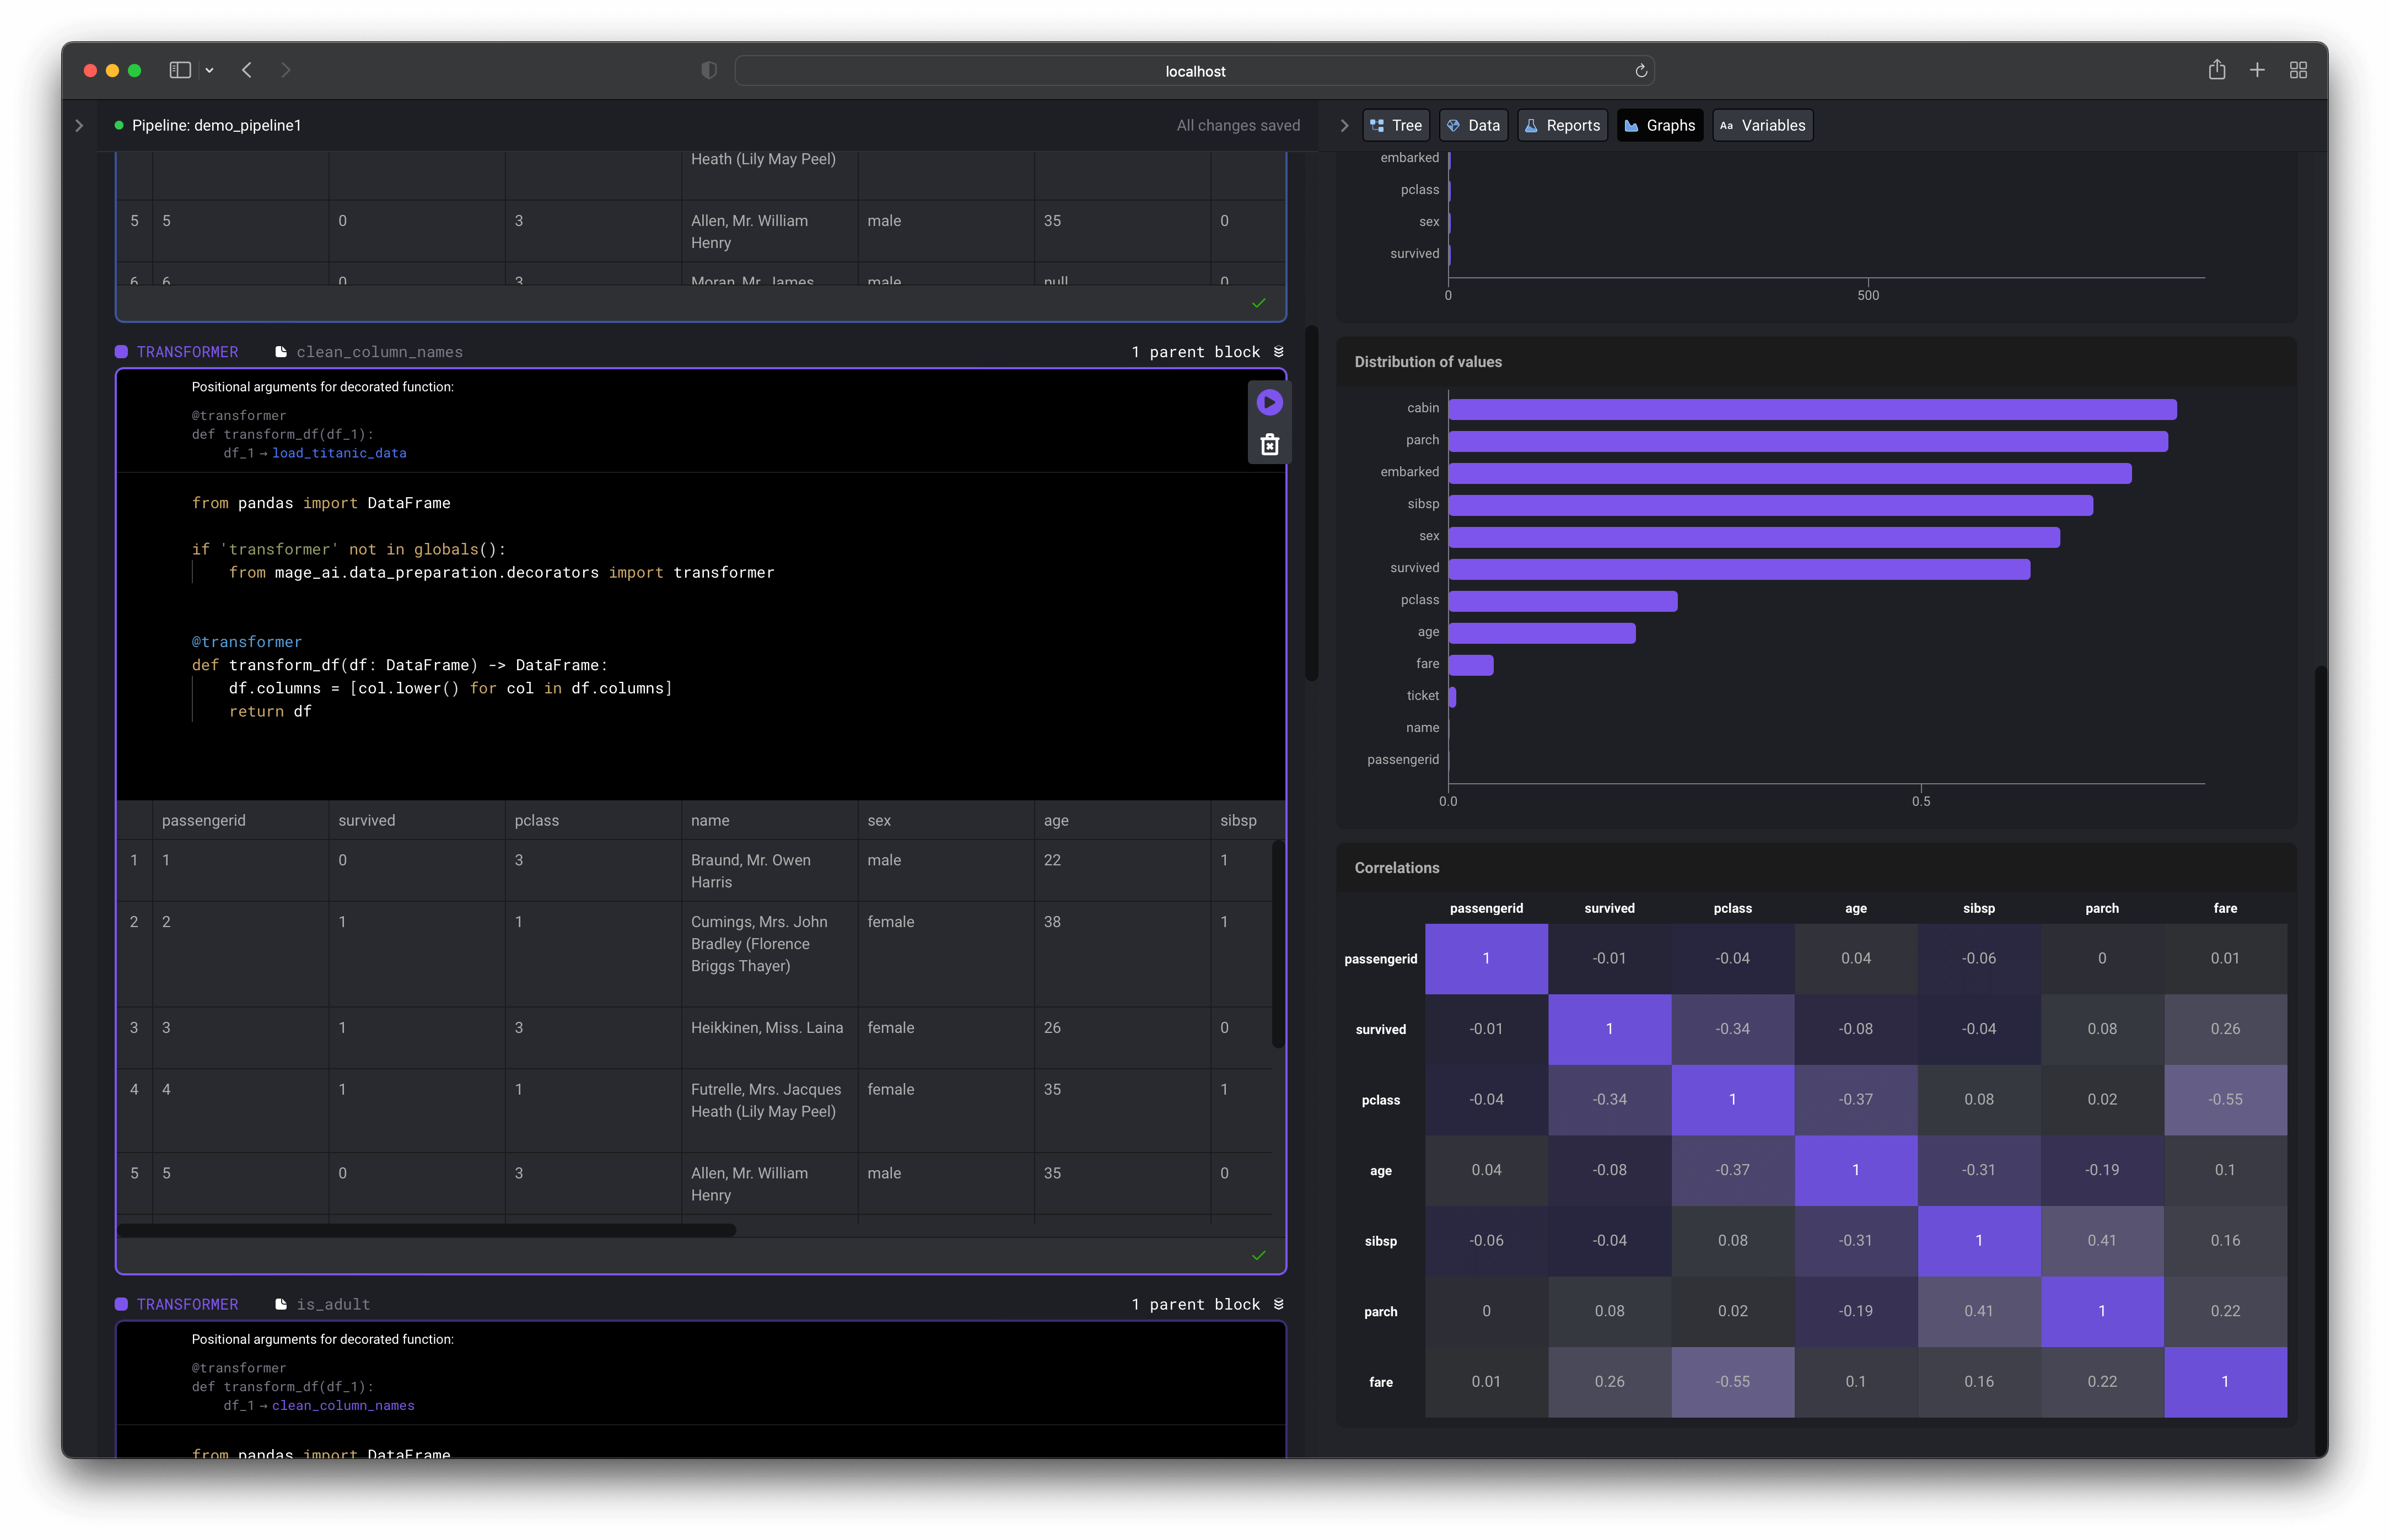Toggle the browser sidebar
This screenshot has height=1540, width=2390.
point(180,70)
